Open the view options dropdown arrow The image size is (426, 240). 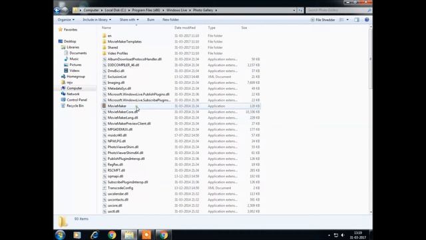pyautogui.click(x=347, y=20)
